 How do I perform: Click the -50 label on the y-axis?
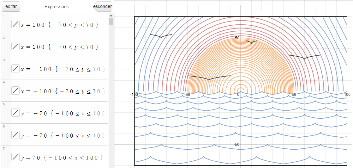coord(236,144)
